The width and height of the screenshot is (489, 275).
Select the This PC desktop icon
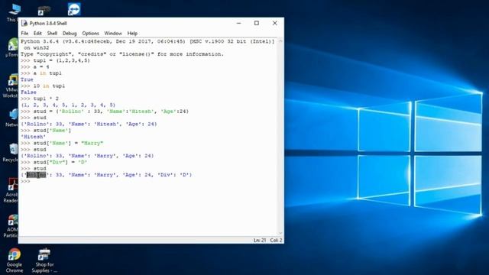click(13, 12)
